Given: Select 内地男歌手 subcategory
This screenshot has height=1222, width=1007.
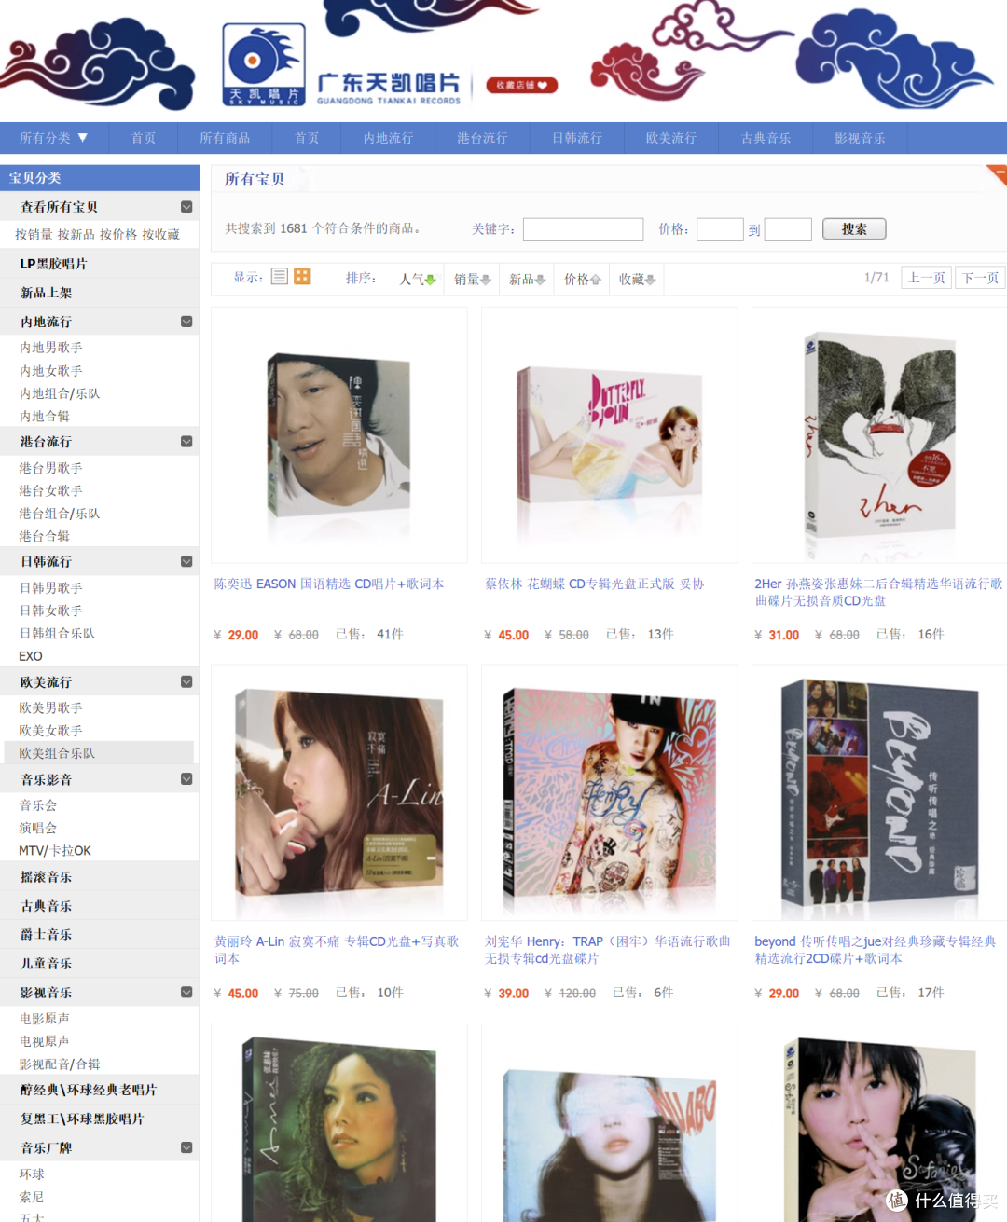Looking at the screenshot, I should pyautogui.click(x=51, y=348).
